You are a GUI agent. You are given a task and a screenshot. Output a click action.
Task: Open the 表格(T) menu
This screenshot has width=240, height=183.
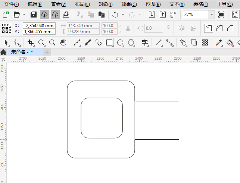201,4
